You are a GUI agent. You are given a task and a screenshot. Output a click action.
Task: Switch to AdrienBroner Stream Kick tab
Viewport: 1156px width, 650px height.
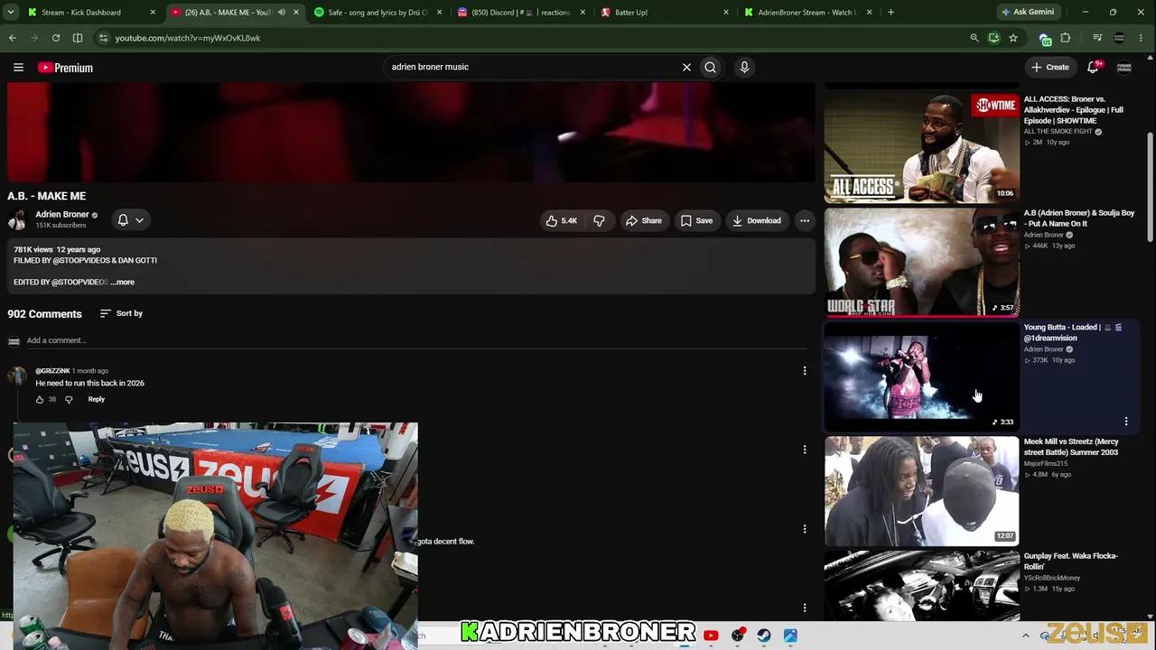[806, 13]
